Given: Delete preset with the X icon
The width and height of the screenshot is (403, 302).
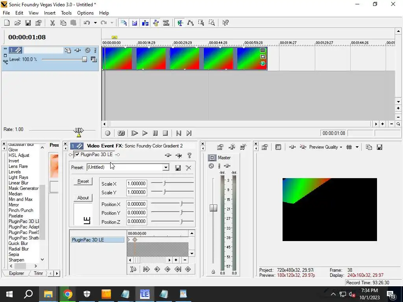Looking at the screenshot, I should click(189, 168).
